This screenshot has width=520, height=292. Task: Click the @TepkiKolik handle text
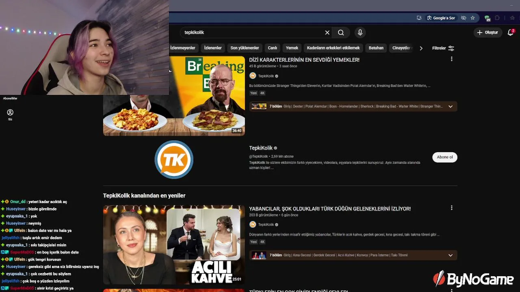(258, 157)
